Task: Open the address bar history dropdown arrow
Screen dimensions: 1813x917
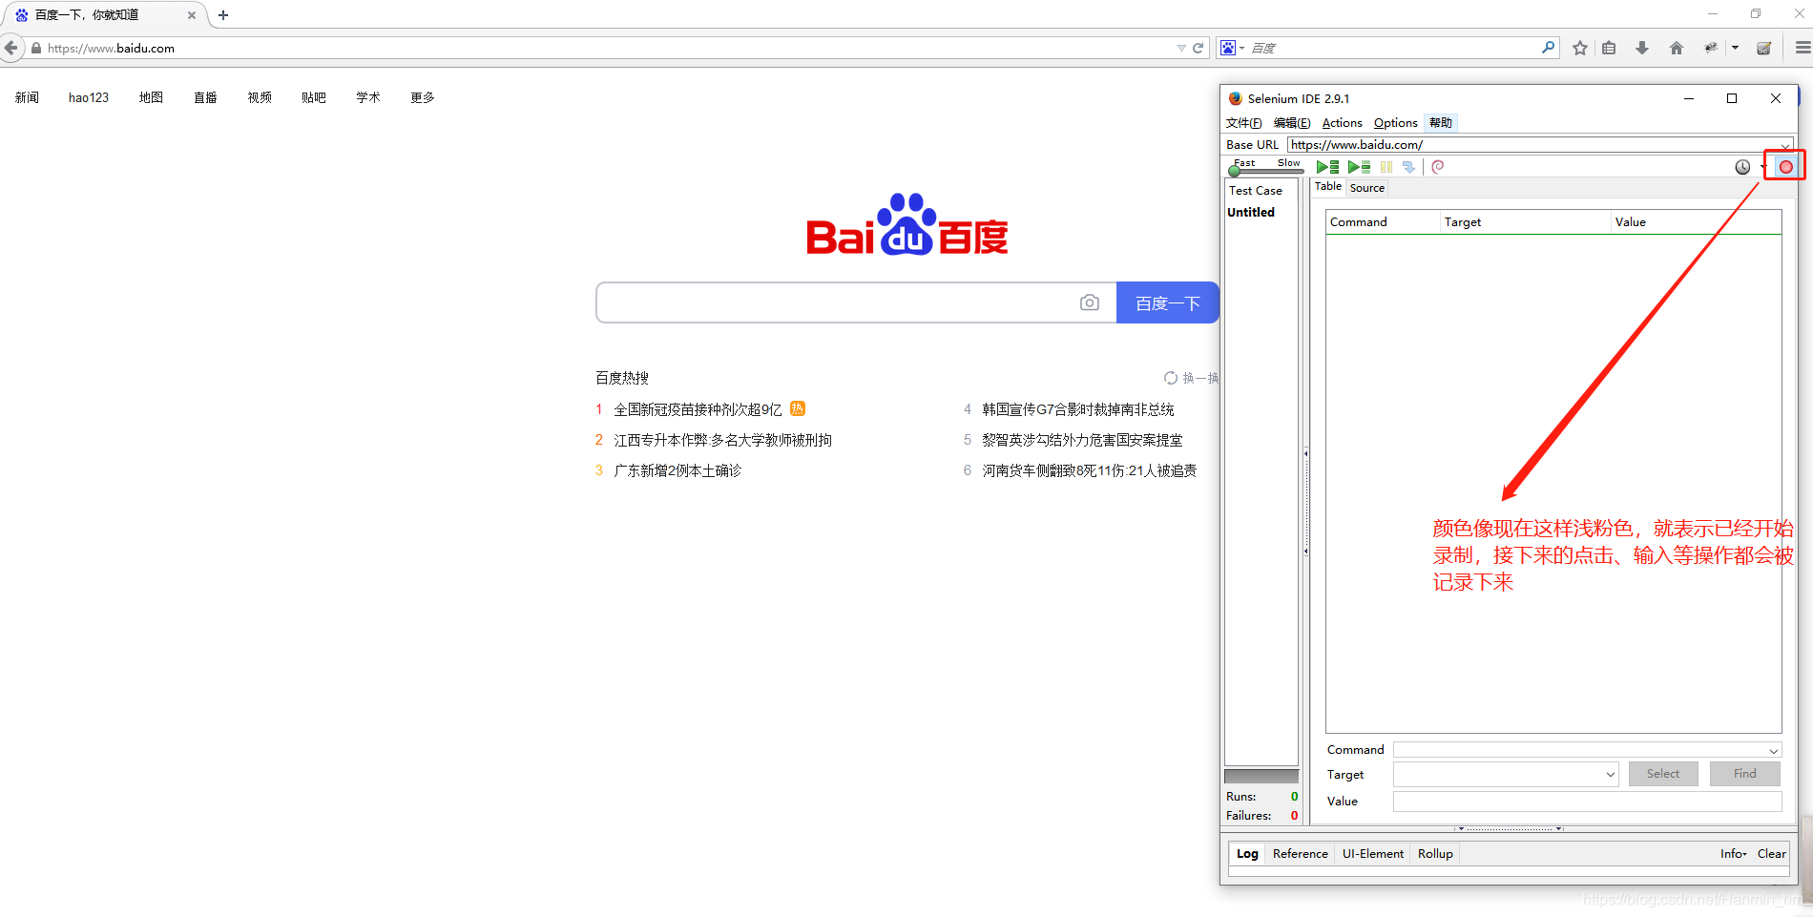Action: point(1181,48)
